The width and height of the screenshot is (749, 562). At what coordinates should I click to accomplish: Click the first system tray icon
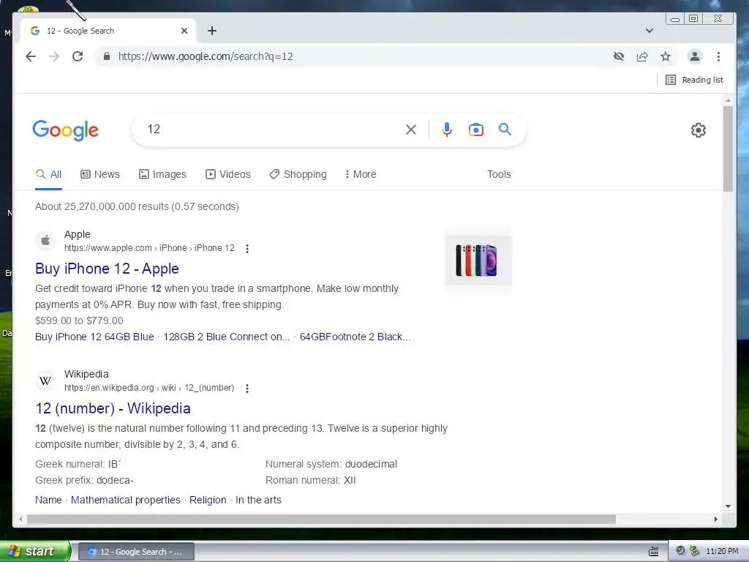pyautogui.click(x=680, y=551)
